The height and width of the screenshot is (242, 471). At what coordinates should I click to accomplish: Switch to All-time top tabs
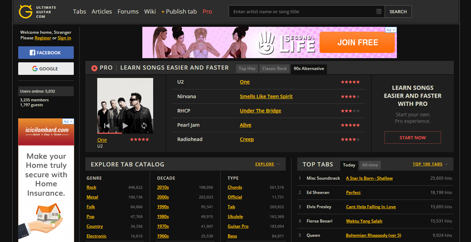[370, 165]
